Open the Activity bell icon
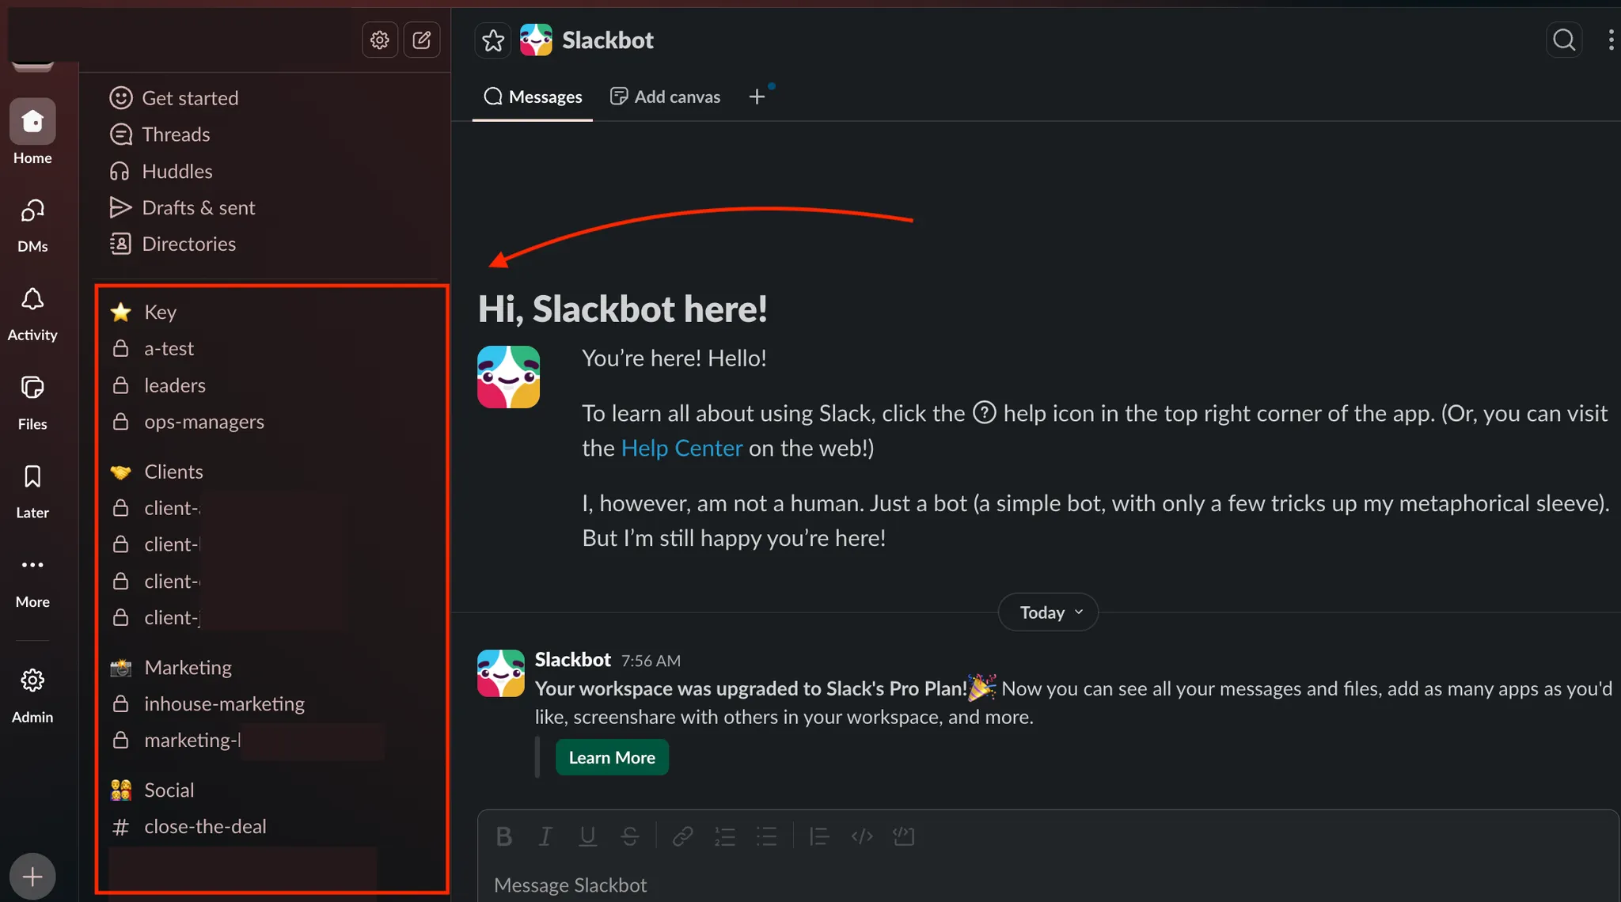The image size is (1621, 902). 32,300
